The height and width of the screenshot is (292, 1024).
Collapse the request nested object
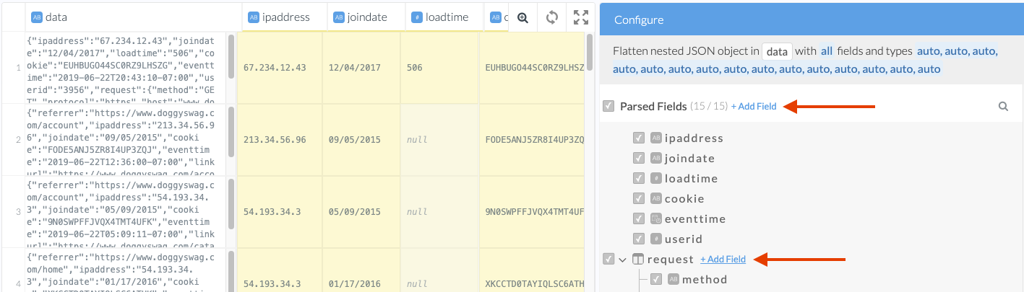tap(622, 260)
